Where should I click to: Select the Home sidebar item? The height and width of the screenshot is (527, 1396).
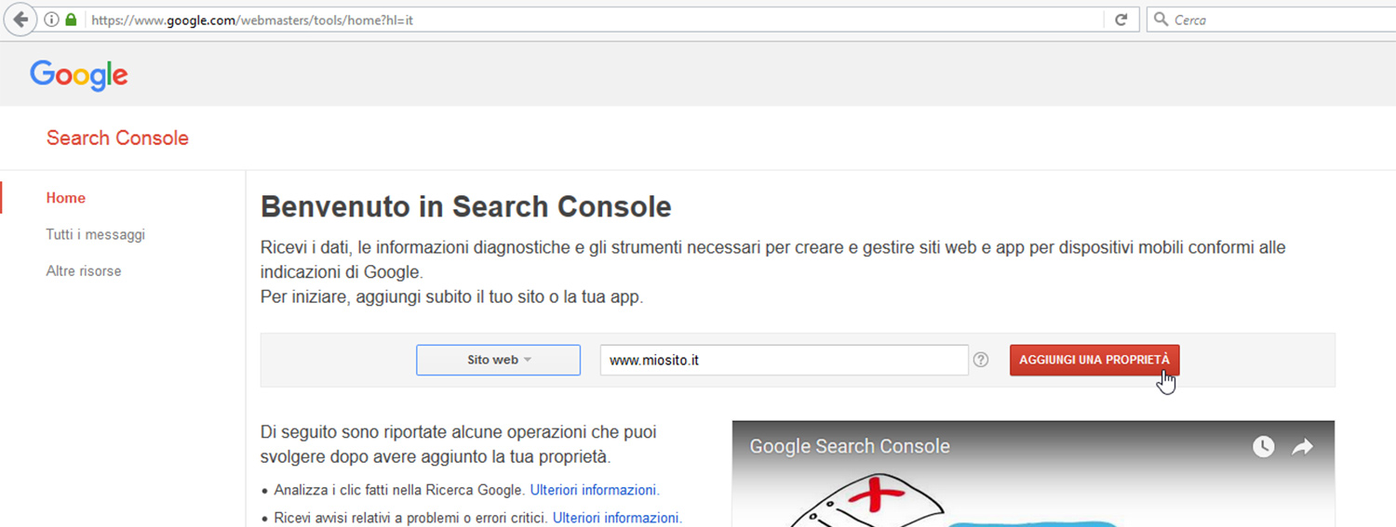tap(66, 198)
